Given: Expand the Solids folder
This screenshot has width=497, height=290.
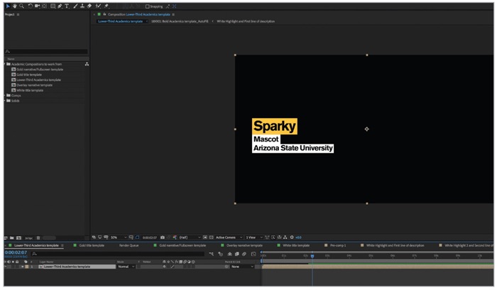Looking at the screenshot, I should click(x=5, y=101).
